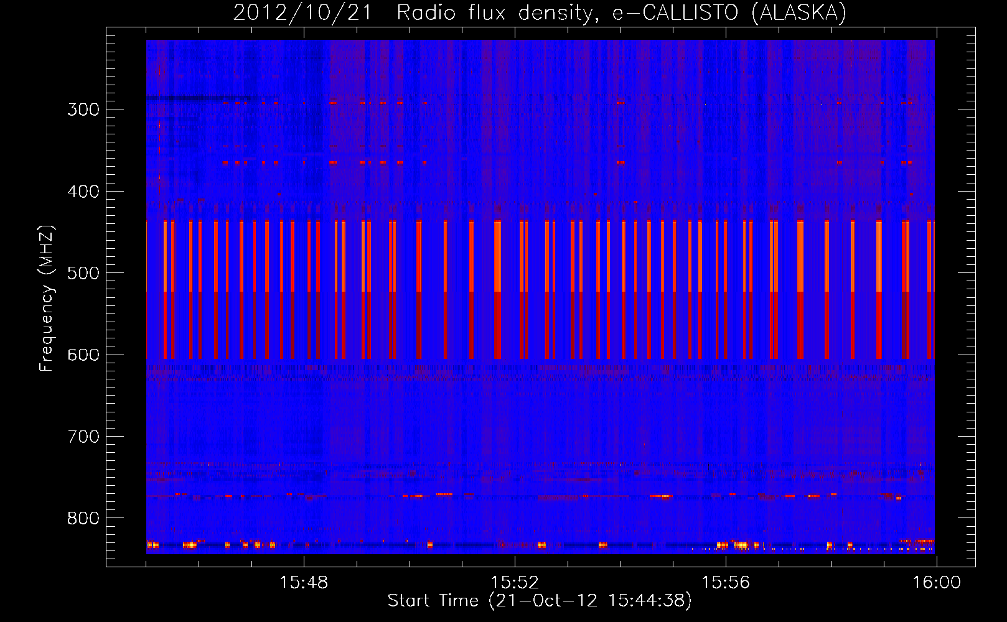Viewport: 1007px width, 622px height.
Task: Click the 16:00 time tick label
Action: point(937,583)
